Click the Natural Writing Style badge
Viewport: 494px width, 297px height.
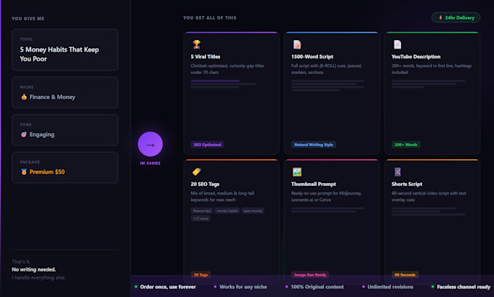click(x=314, y=145)
